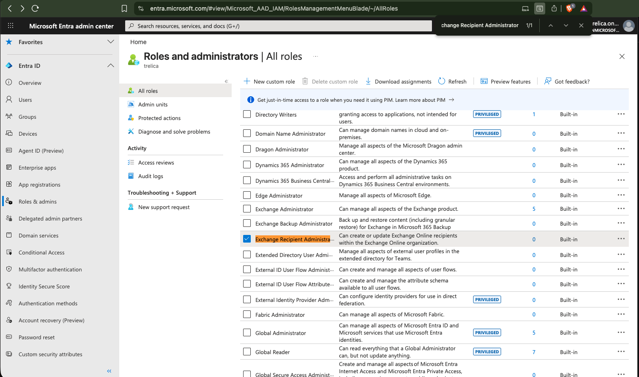Click the browser address bar URL
The height and width of the screenshot is (377, 639).
(x=274, y=8)
